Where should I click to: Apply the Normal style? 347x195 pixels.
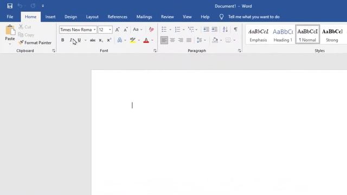coord(307,35)
